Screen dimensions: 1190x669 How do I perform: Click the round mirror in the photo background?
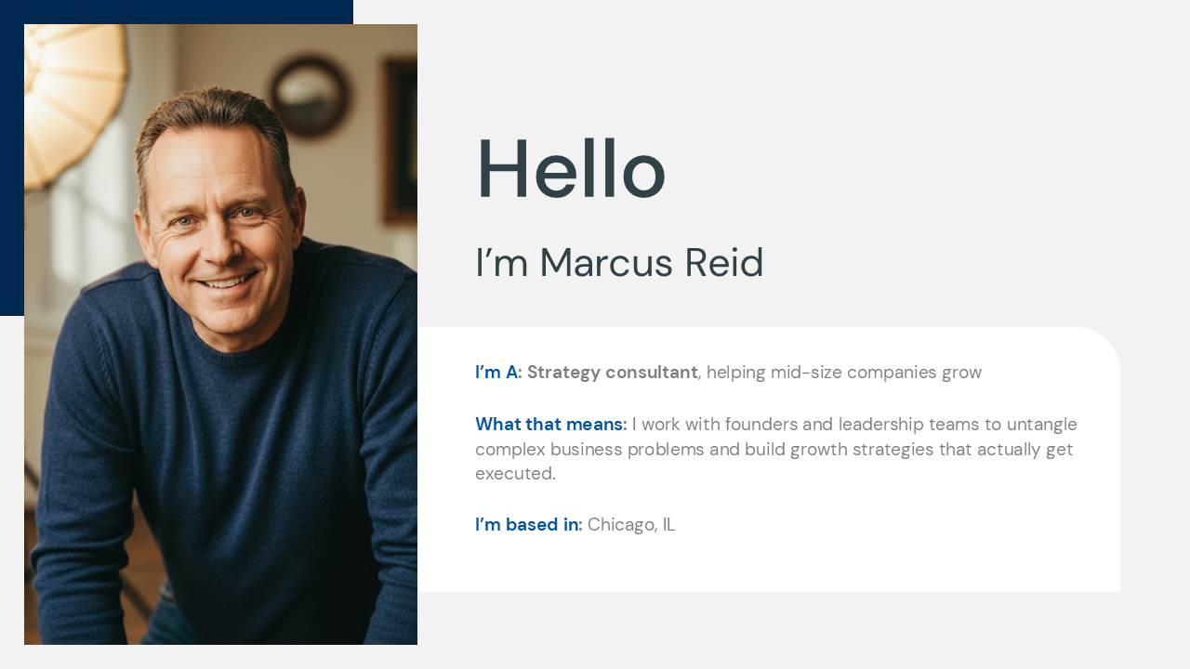pos(310,95)
